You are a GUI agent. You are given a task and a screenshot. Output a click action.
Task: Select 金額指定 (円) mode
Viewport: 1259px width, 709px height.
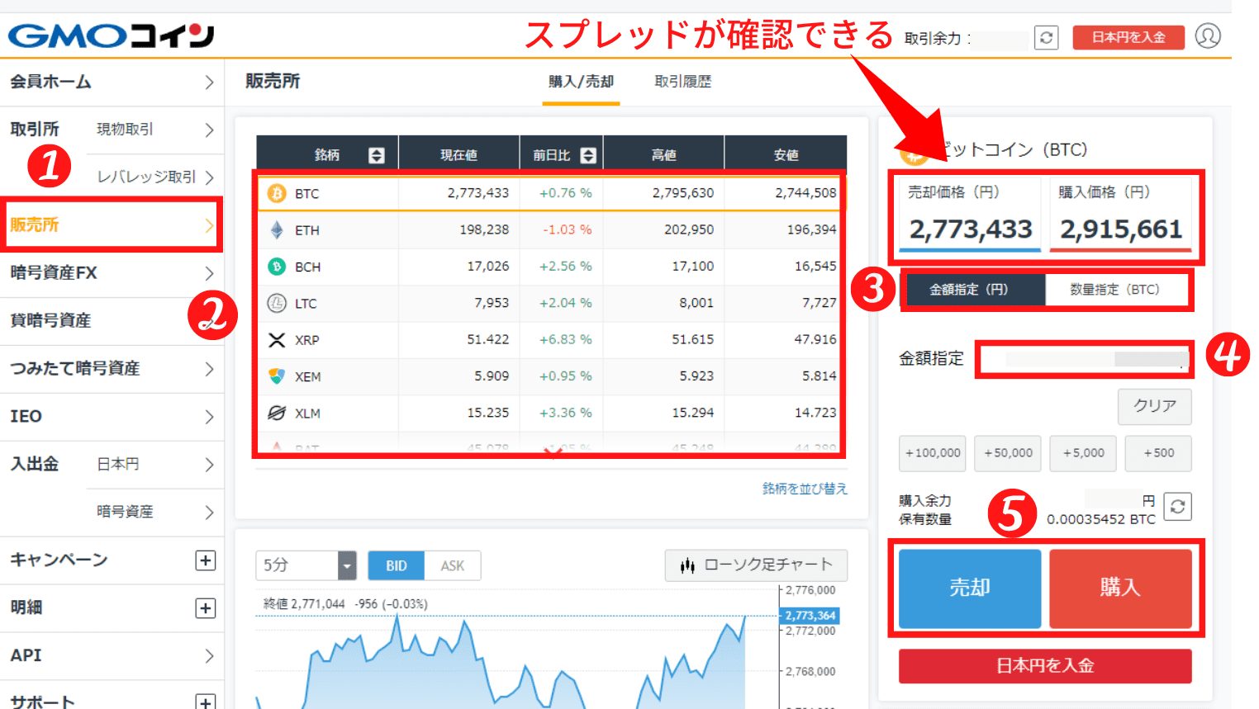click(976, 290)
